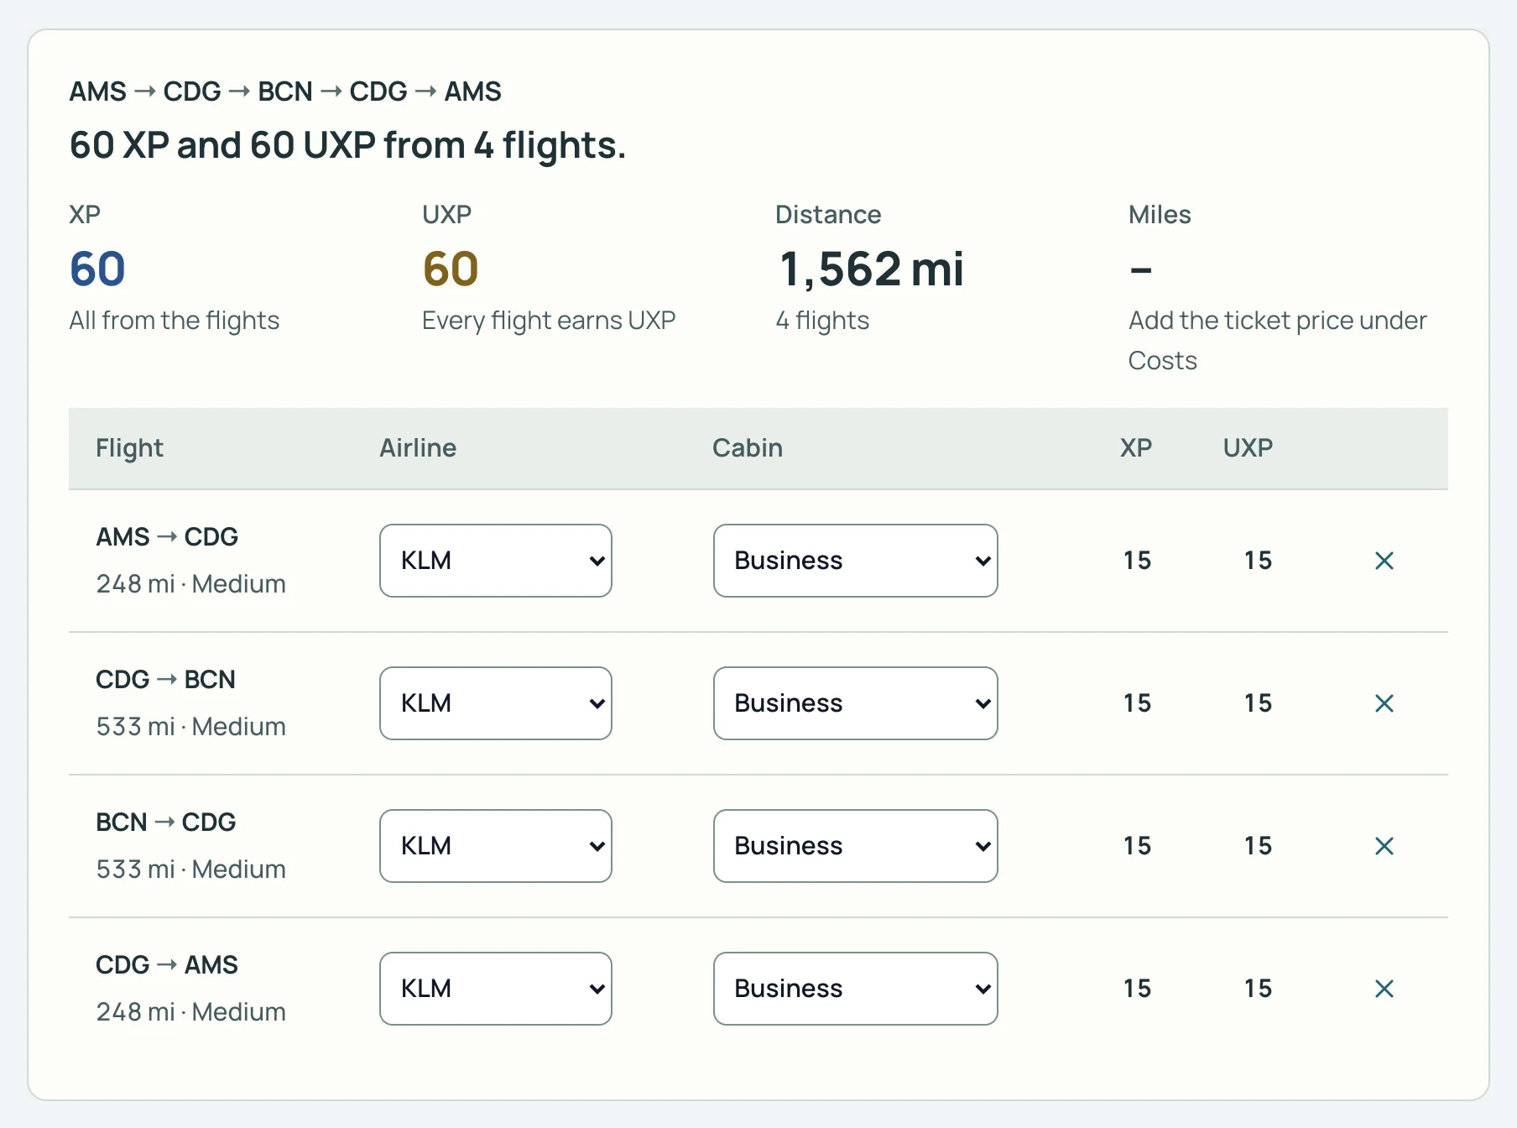Click the UXP column header in table

click(1248, 448)
